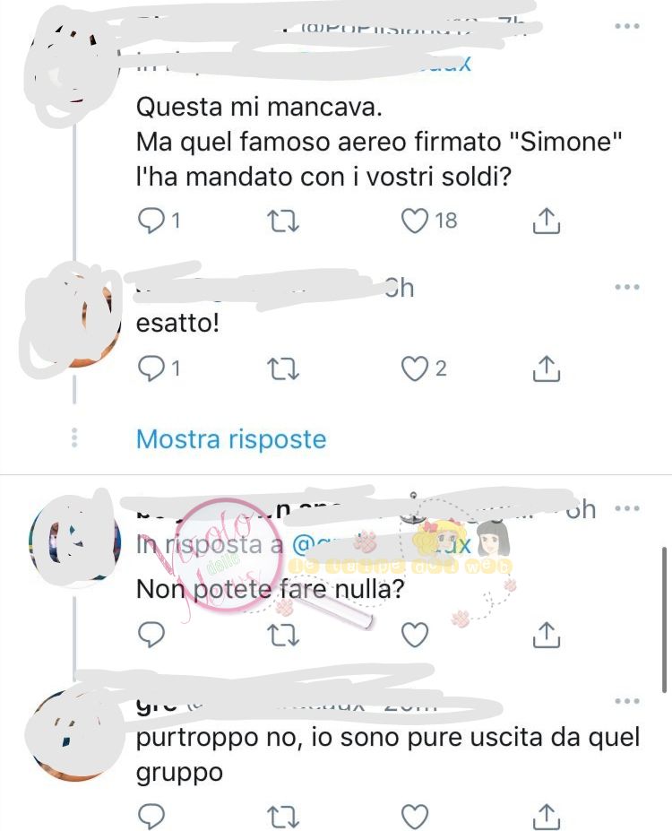Open more options for "Non potete fare nulla?"
Image resolution: width=672 pixels, height=831 pixels.
pyautogui.click(x=627, y=508)
